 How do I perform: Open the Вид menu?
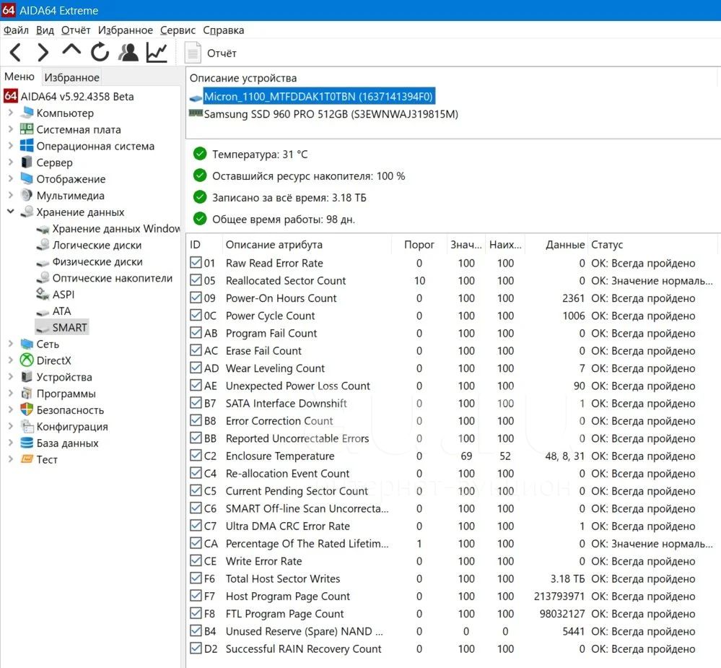tap(45, 30)
